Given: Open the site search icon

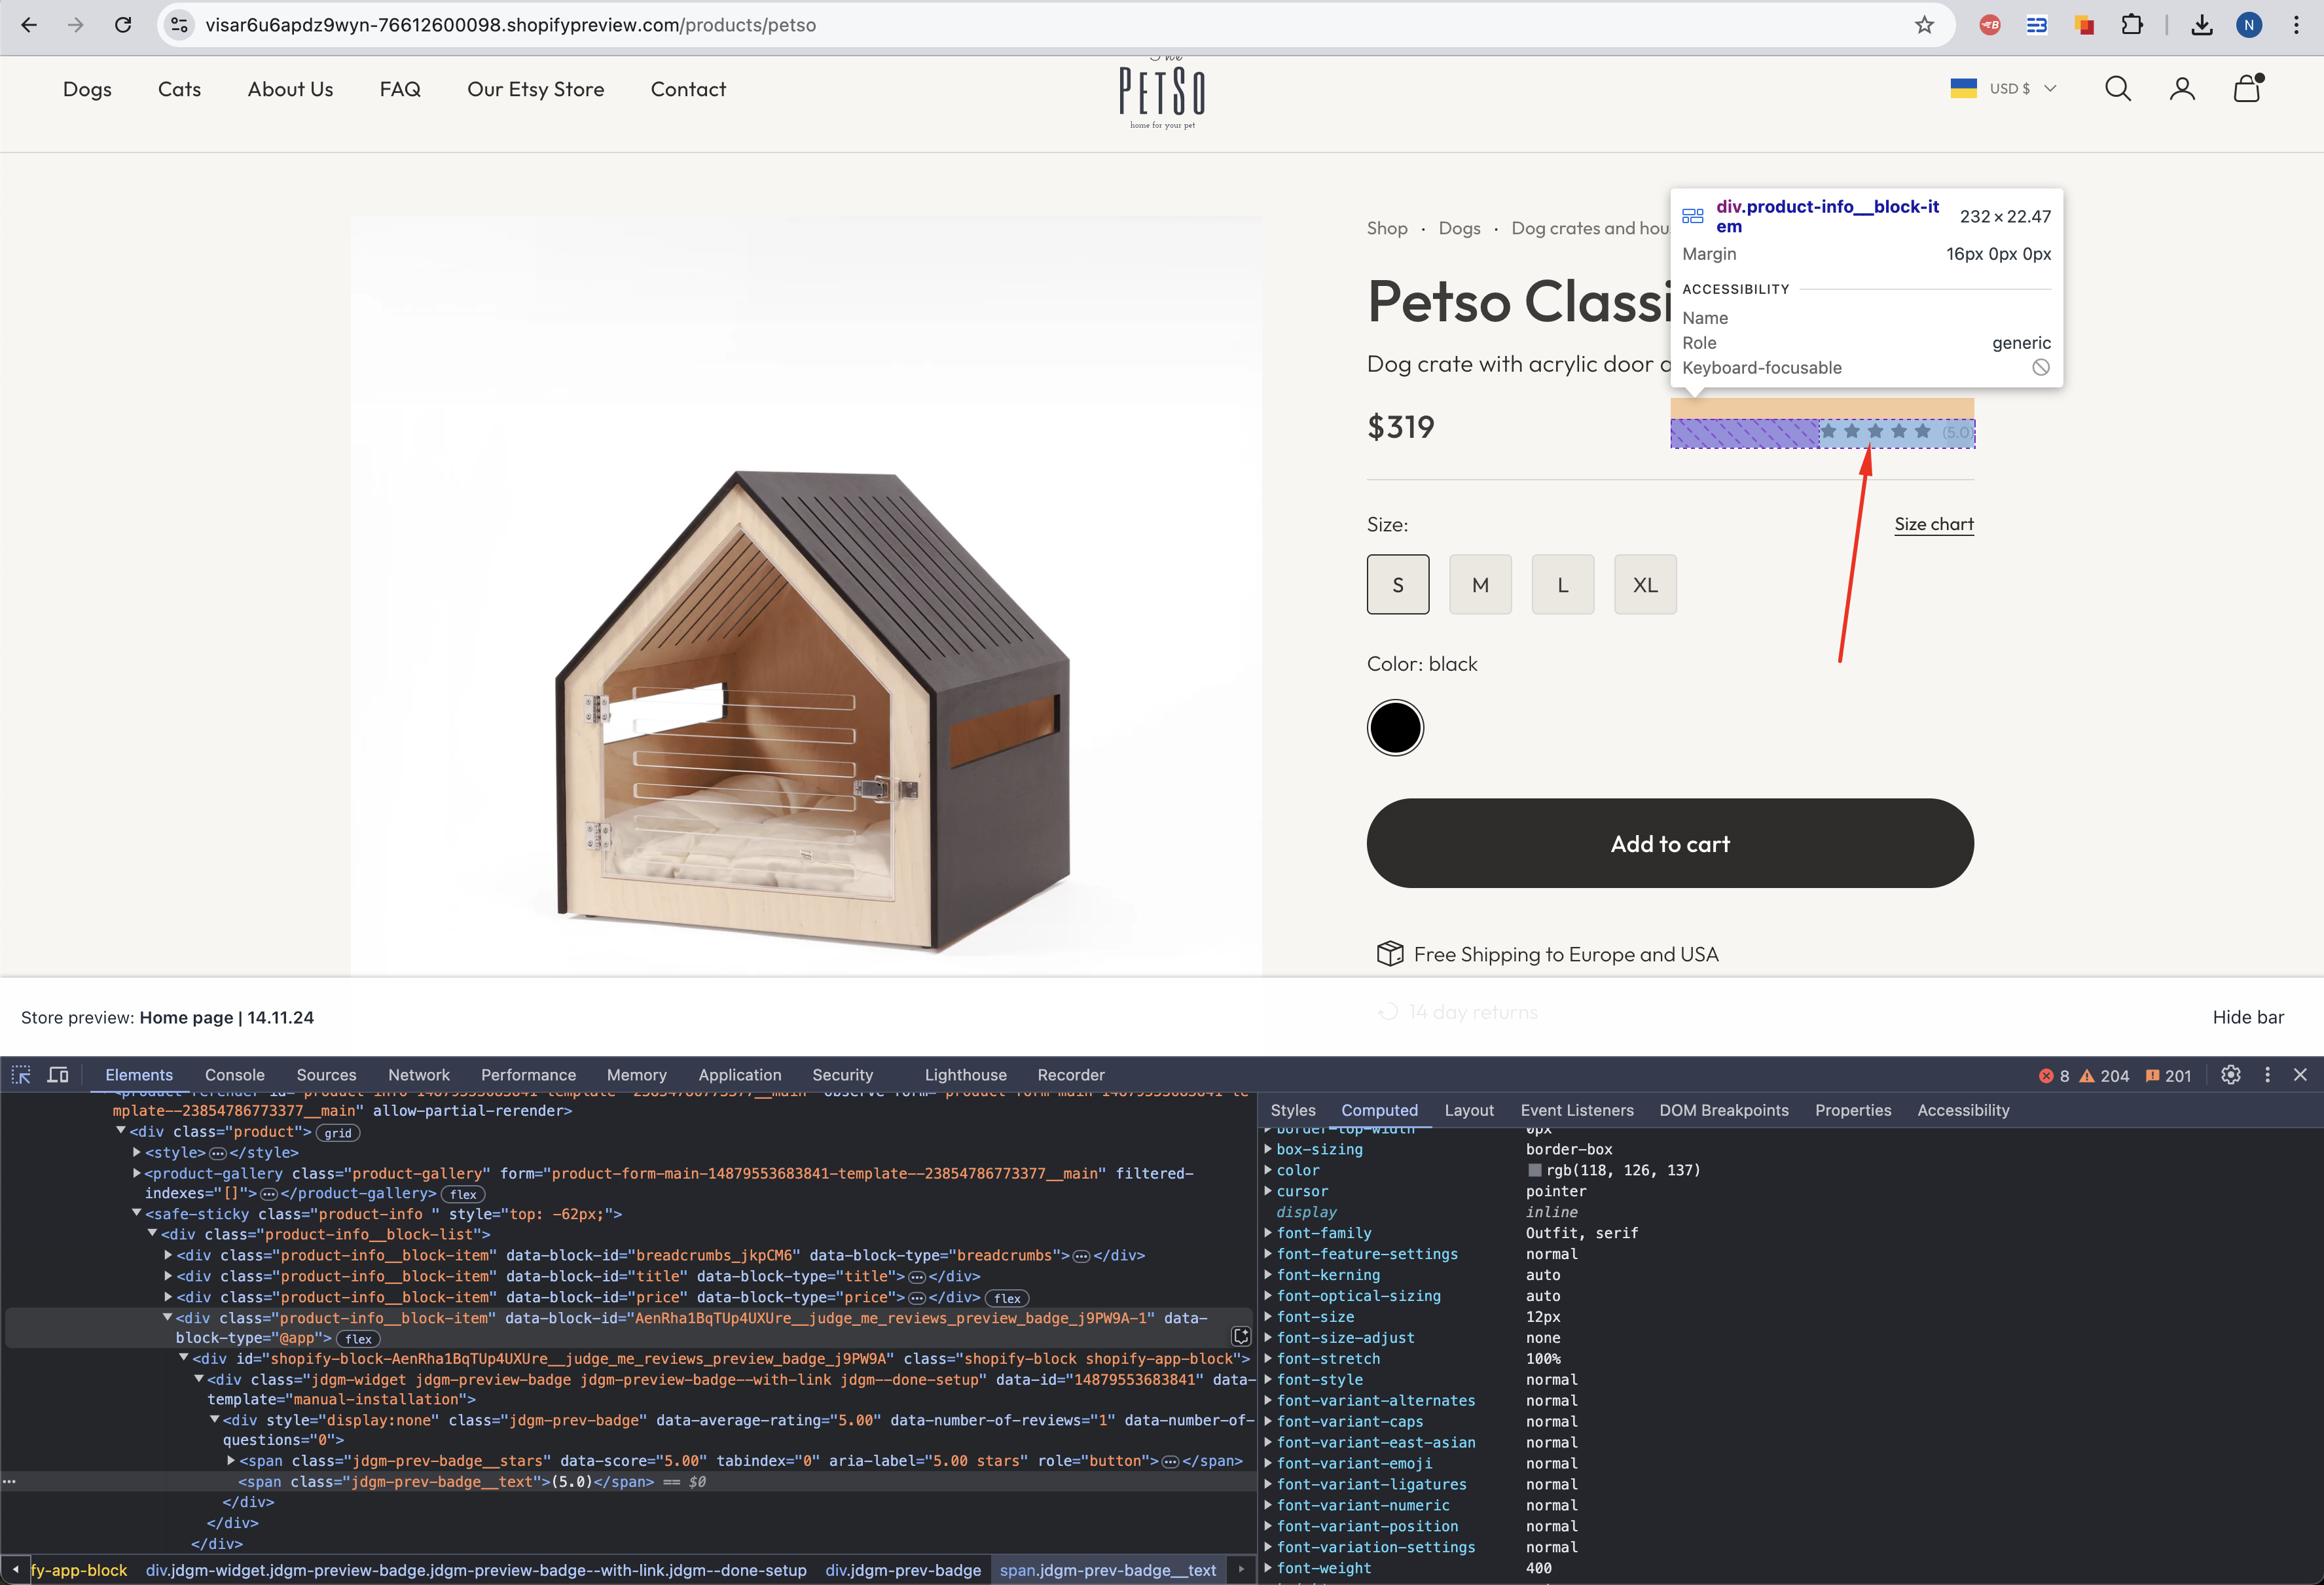Looking at the screenshot, I should click(x=2117, y=89).
